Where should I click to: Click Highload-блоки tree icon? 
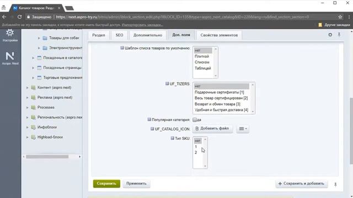click(x=33, y=137)
